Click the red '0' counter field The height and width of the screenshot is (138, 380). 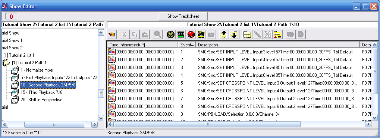tap(11, 17)
